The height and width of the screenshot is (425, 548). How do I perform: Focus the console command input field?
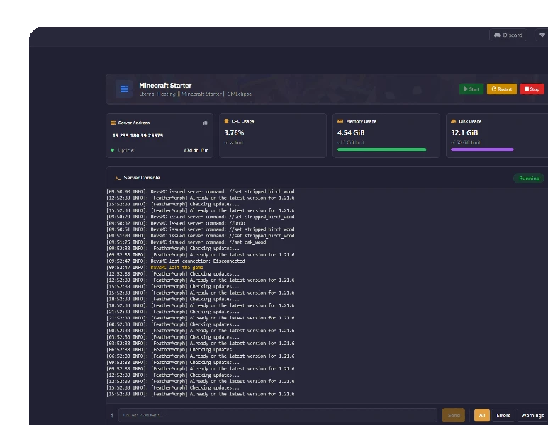pyautogui.click(x=278, y=415)
